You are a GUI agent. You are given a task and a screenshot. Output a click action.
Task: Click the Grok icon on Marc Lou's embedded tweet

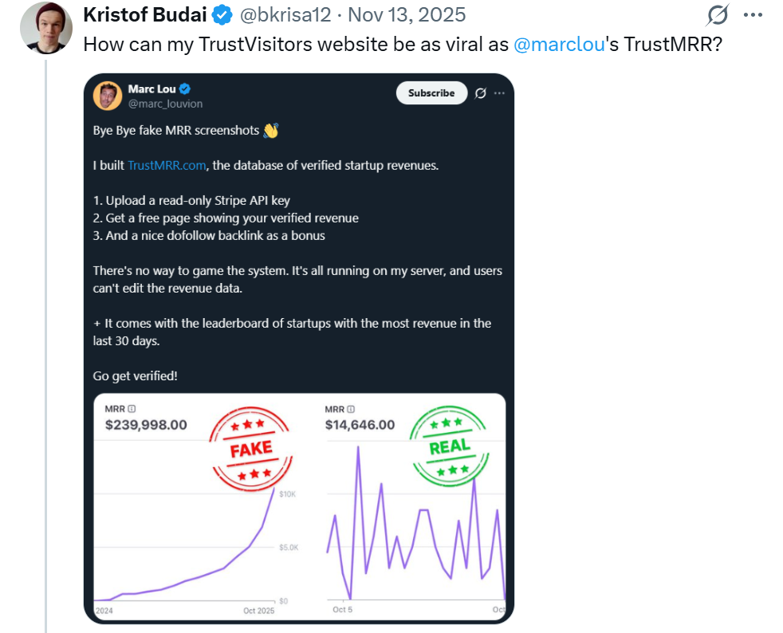(478, 92)
